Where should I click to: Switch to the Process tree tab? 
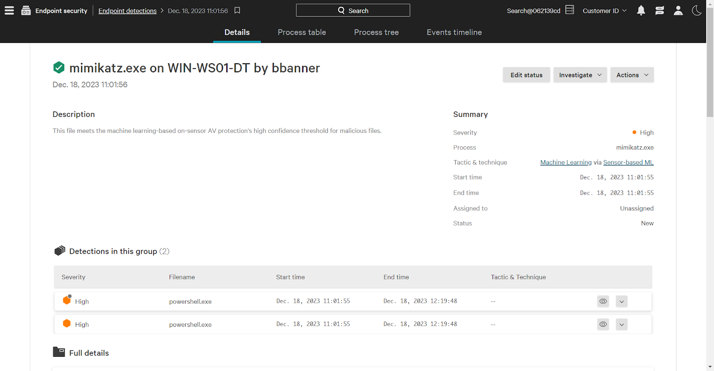click(376, 32)
